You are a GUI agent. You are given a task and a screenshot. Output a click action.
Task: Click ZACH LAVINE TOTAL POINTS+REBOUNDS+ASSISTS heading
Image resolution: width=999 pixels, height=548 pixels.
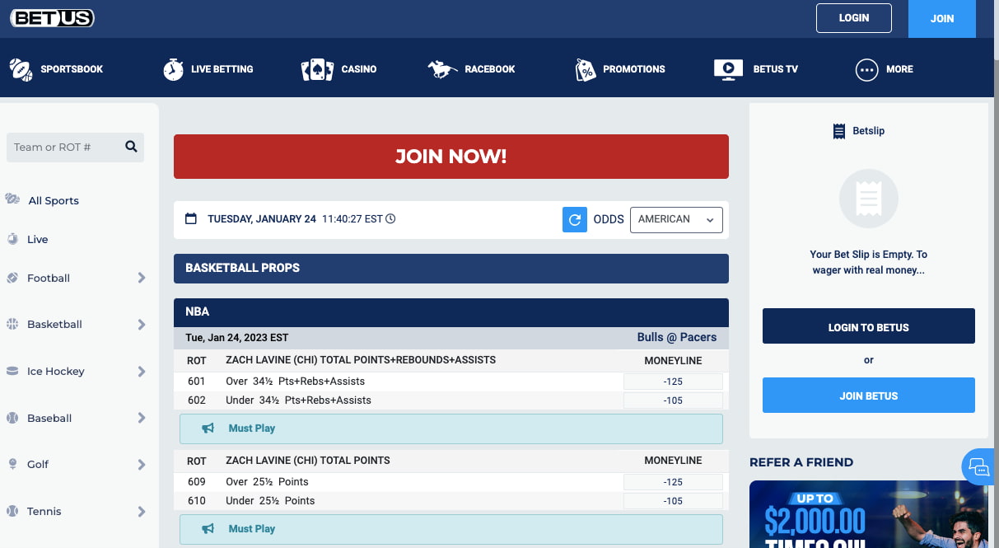tap(361, 360)
